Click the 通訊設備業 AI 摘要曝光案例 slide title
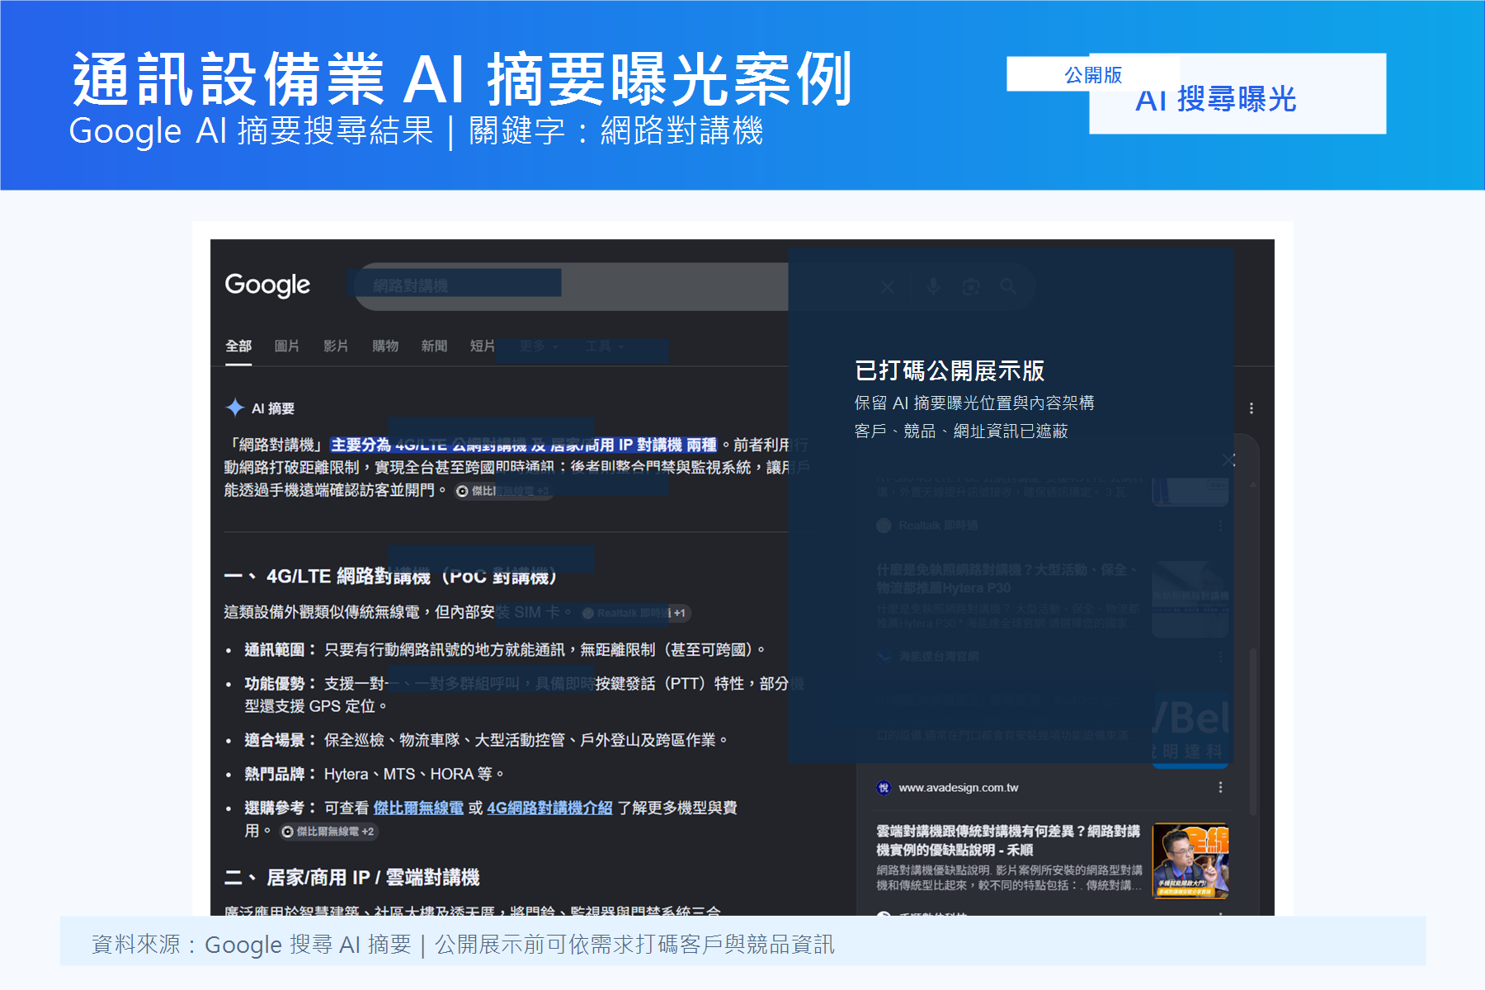Screen dimensions: 1485x990 (x=463, y=79)
